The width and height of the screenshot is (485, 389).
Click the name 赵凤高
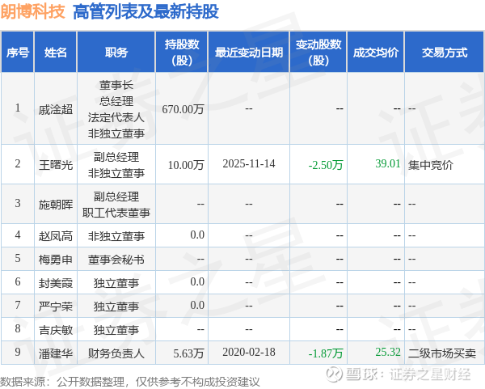click(56, 236)
